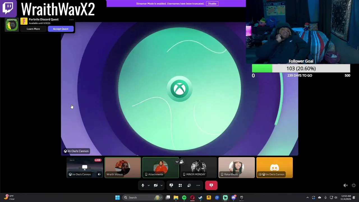This screenshot has height=202, width=359.
Task: Click Learn More on Fortnite quest
Action: (x=33, y=29)
